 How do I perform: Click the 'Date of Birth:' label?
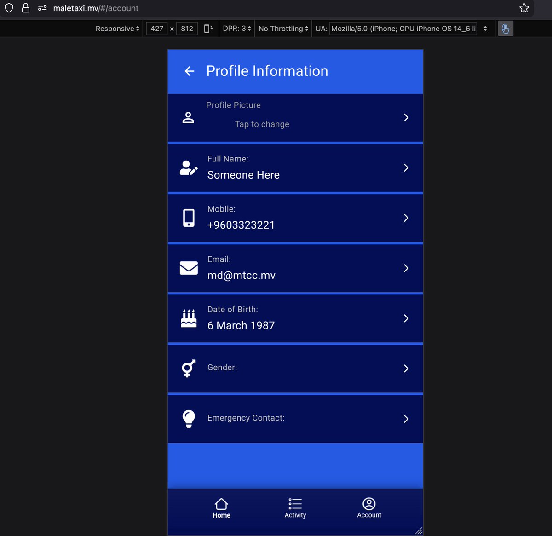(x=232, y=309)
